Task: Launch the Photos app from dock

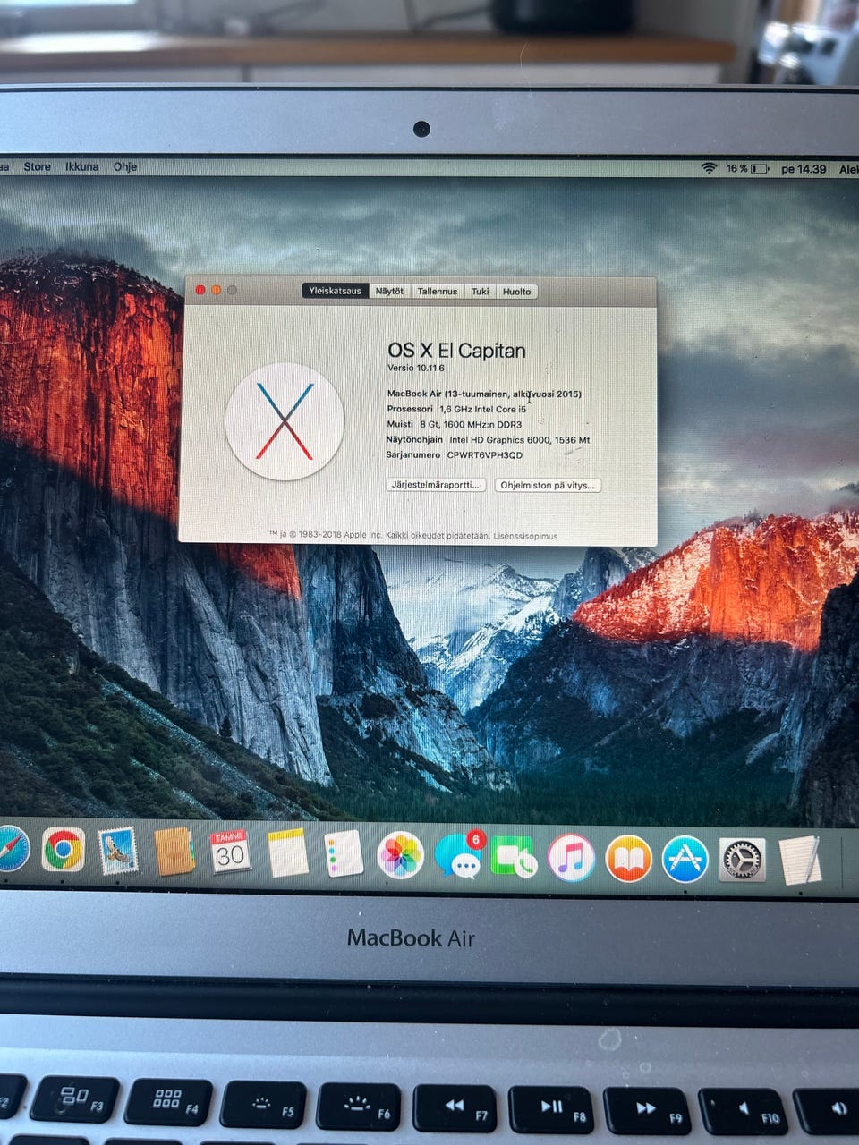Action: click(400, 855)
